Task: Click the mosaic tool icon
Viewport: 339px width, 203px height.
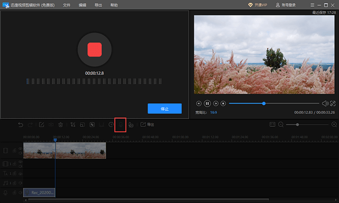Action: pos(92,125)
